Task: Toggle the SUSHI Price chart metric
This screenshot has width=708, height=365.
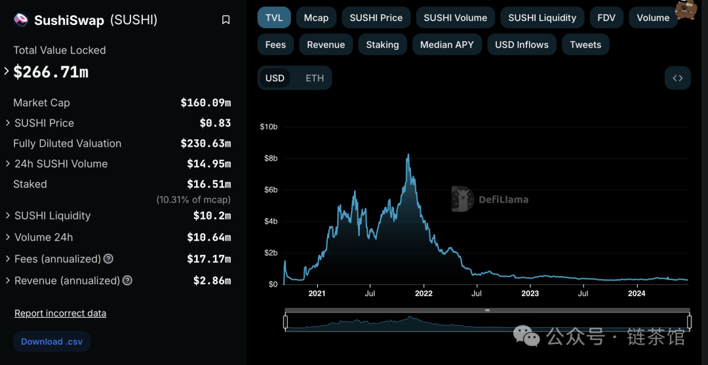Action: pos(376,18)
